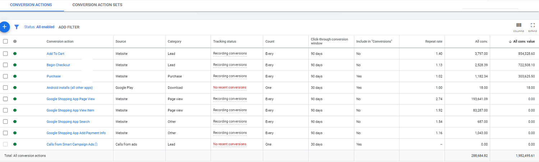This screenshot has width=539, height=162.
Task: Open the Purchase conversion action link
Action: click(x=54, y=76)
